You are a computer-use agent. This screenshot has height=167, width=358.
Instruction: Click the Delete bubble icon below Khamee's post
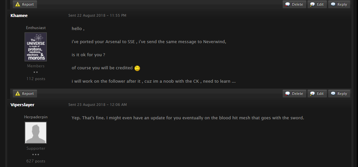point(288,93)
